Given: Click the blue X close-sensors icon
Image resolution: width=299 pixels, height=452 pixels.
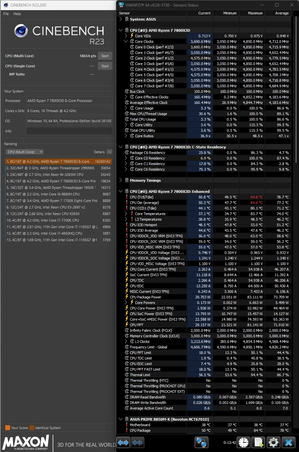Looking at the screenshot, I should [288, 443].
